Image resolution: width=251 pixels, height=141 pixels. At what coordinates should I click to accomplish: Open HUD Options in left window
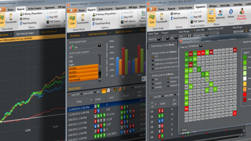tap(54, 21)
